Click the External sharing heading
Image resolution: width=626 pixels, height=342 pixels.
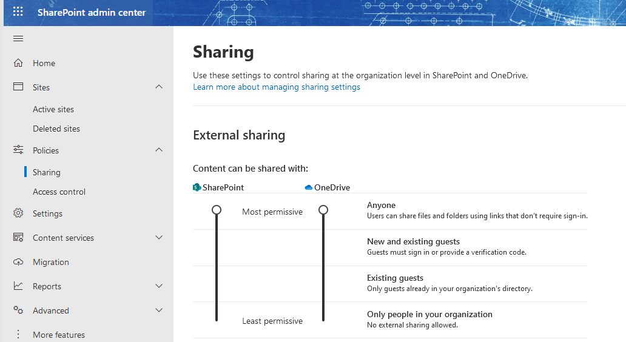point(239,135)
